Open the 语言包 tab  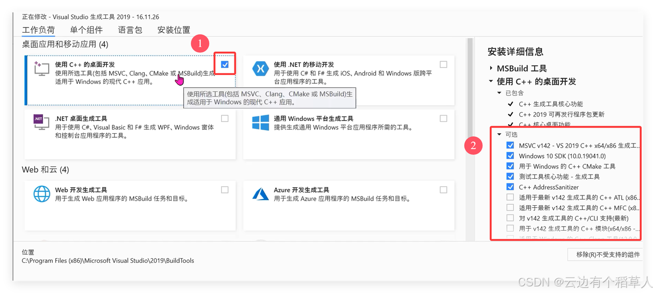[130, 30]
